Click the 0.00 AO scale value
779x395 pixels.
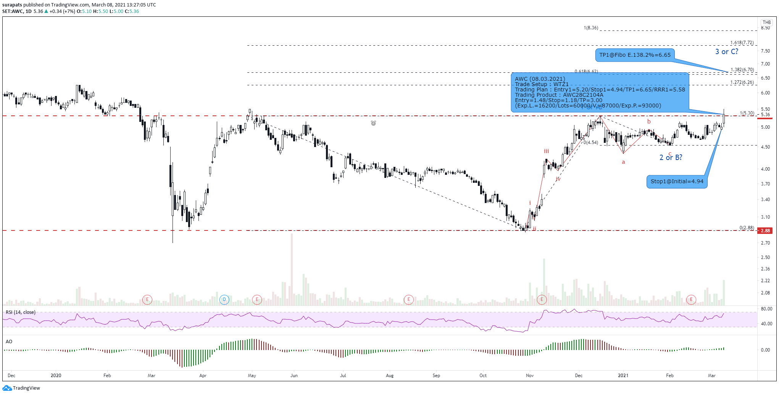coord(765,350)
